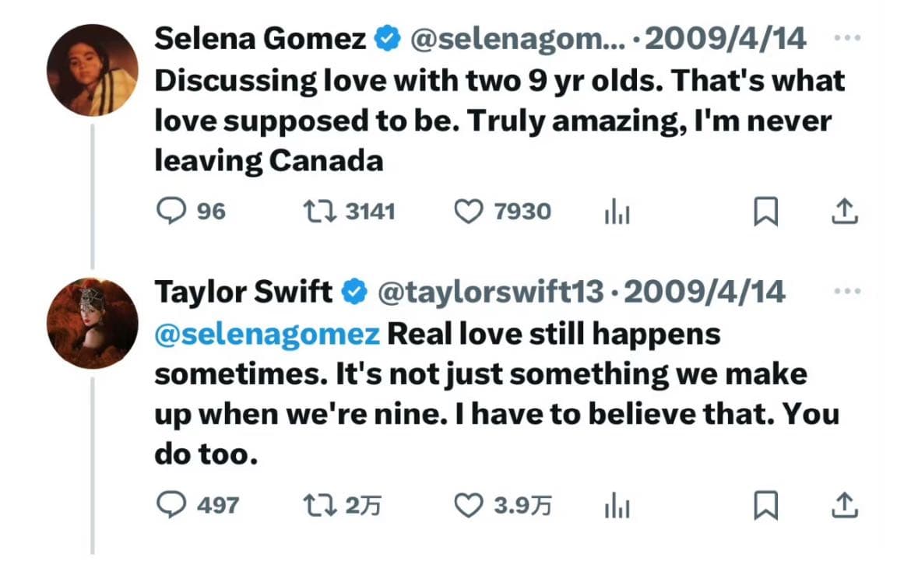View analytics of the second tweet
The image size is (911, 561).
tap(617, 505)
